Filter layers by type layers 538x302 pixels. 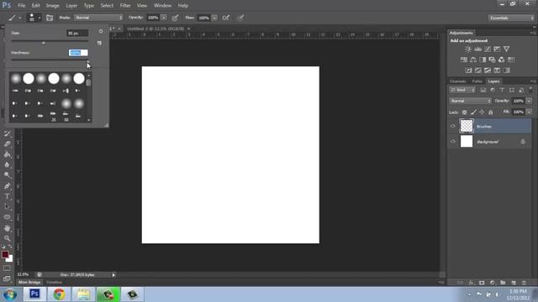coord(502,90)
